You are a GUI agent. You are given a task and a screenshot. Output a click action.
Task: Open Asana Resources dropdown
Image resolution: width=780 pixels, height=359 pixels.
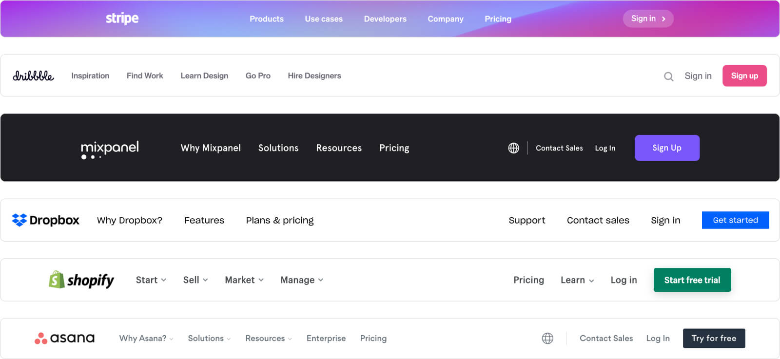(268, 339)
